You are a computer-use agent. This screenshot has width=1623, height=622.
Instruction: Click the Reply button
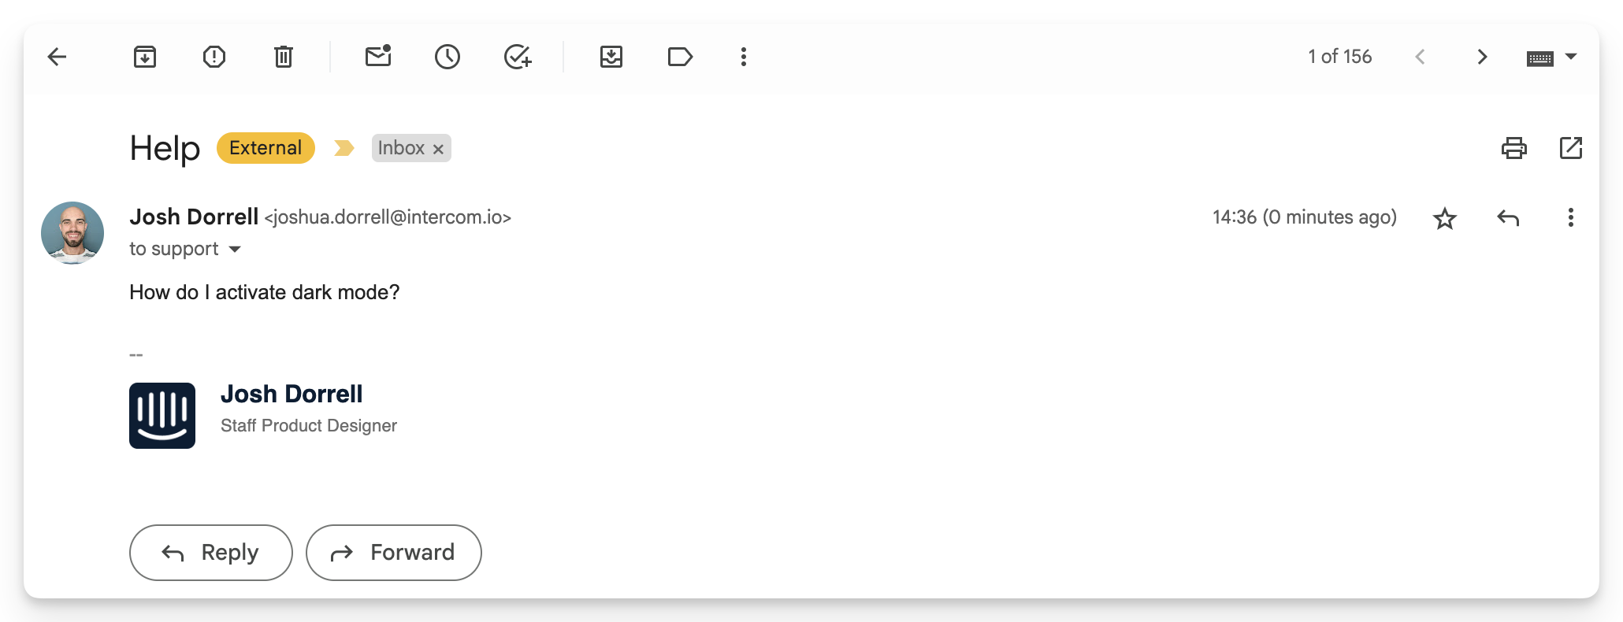(x=211, y=553)
